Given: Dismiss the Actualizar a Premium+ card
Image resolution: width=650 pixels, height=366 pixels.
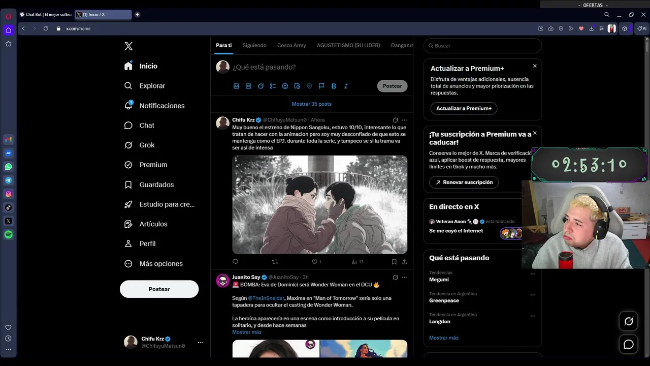Looking at the screenshot, I should [535, 66].
